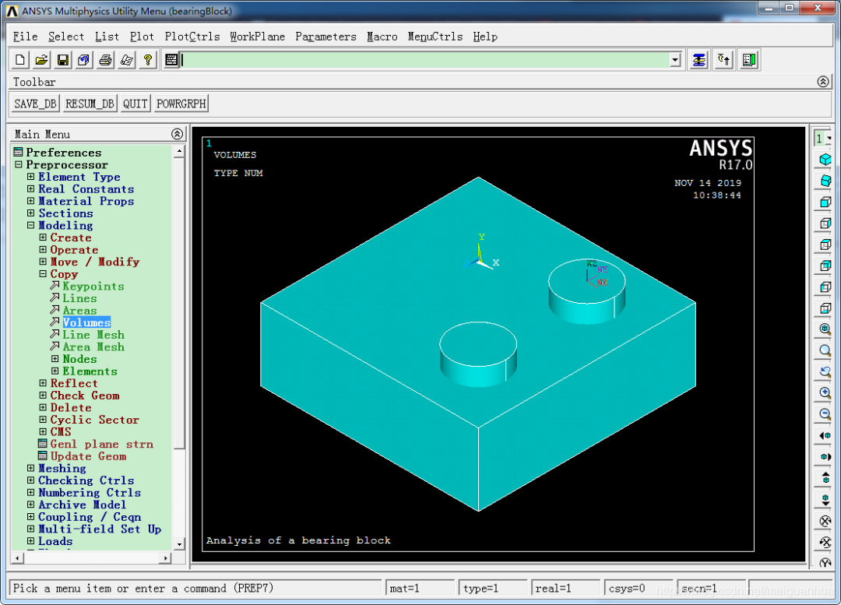This screenshot has width=841, height=605.
Task: Click Main Menu scrollbar down arrow
Action: coord(179,543)
